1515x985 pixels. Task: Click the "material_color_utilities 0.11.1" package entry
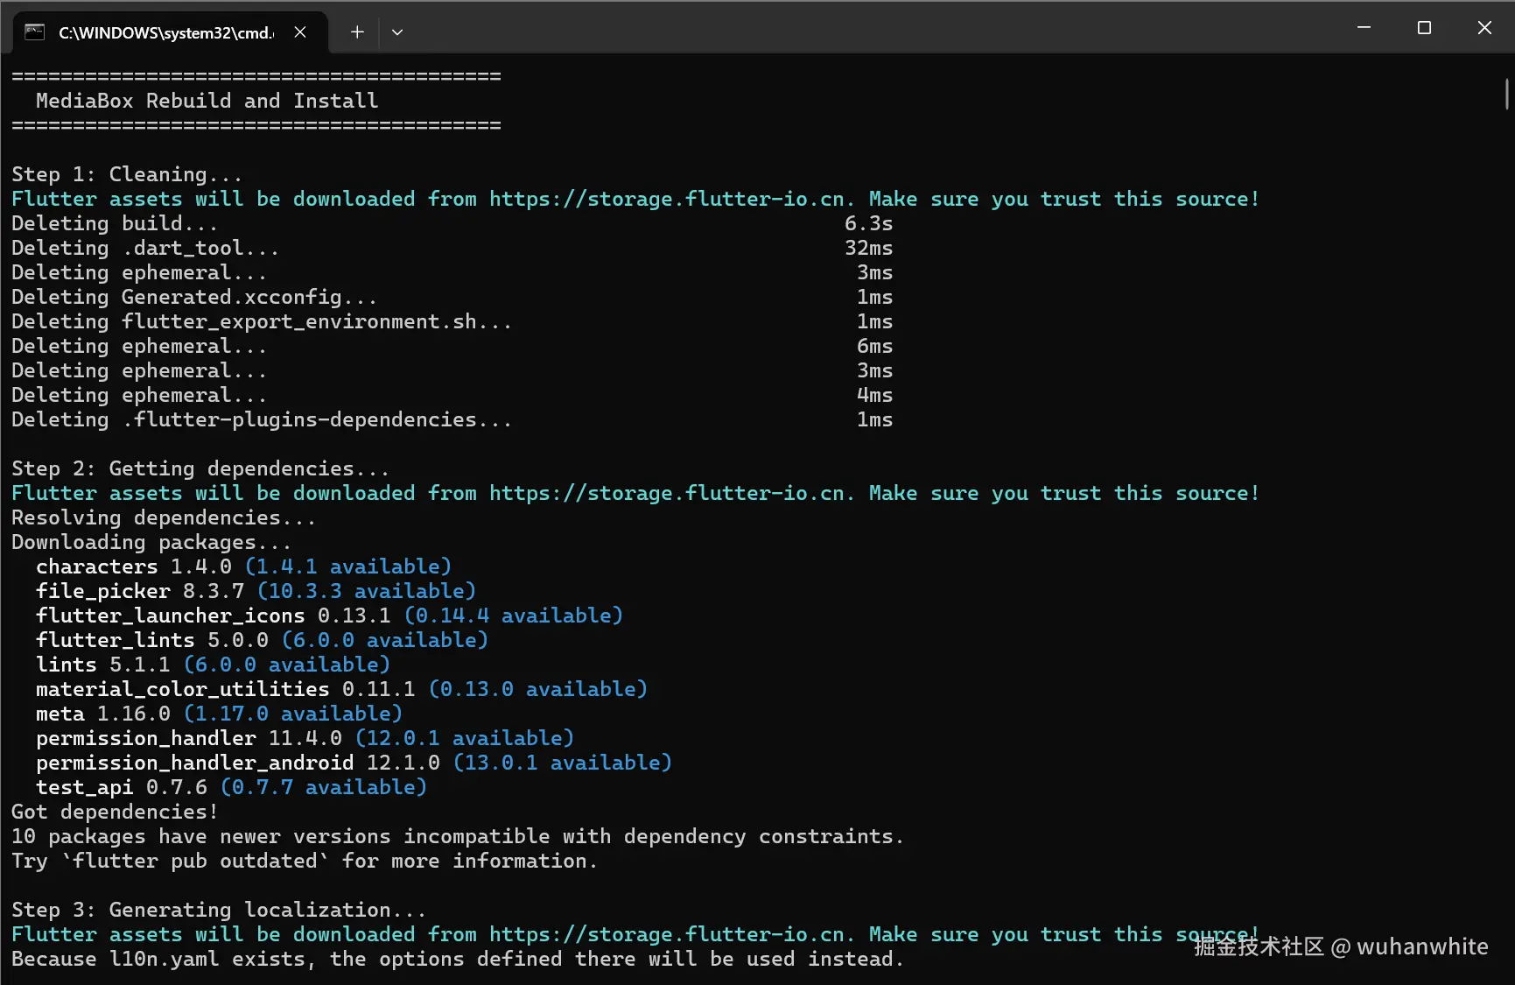[x=226, y=689]
